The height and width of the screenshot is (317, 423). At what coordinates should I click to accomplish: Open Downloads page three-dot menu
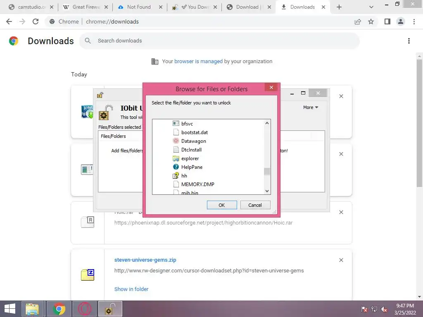(x=409, y=41)
